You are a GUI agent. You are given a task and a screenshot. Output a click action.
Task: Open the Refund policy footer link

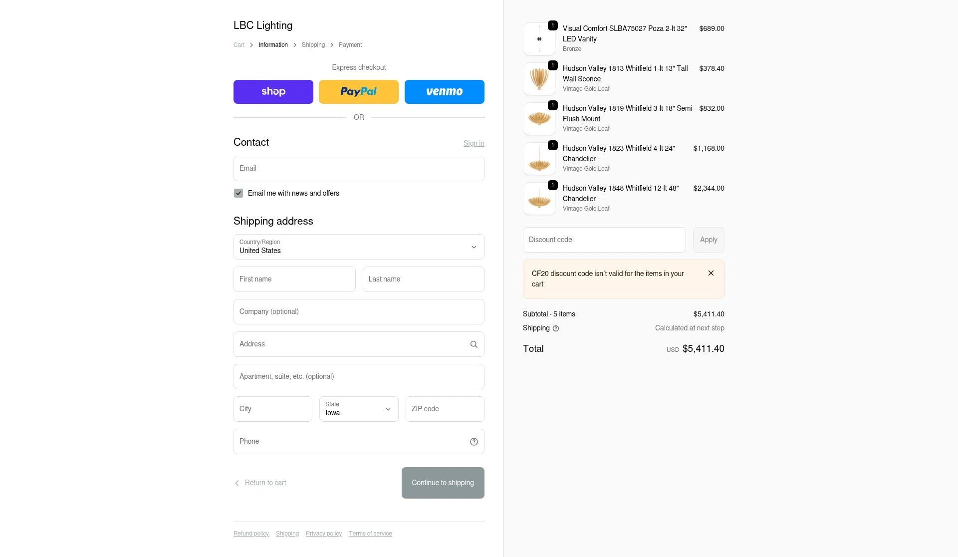(x=251, y=534)
